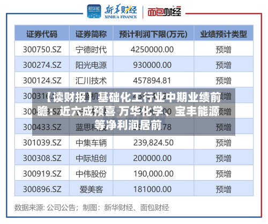Click the blue Xinhua square logo icon
This screenshot has width=268, height=224.
pyautogui.click(x=94, y=11)
